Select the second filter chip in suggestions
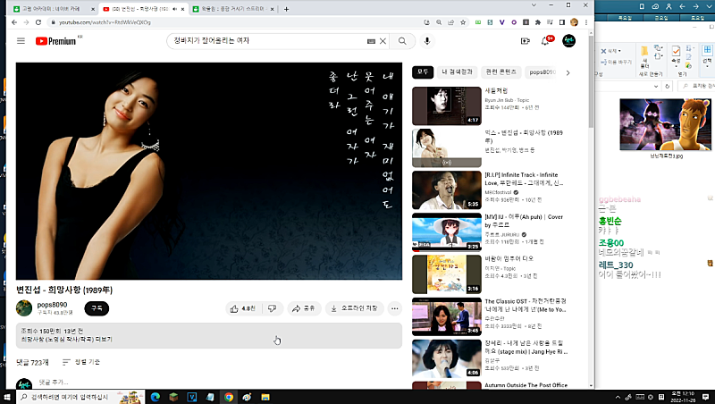 click(x=457, y=72)
